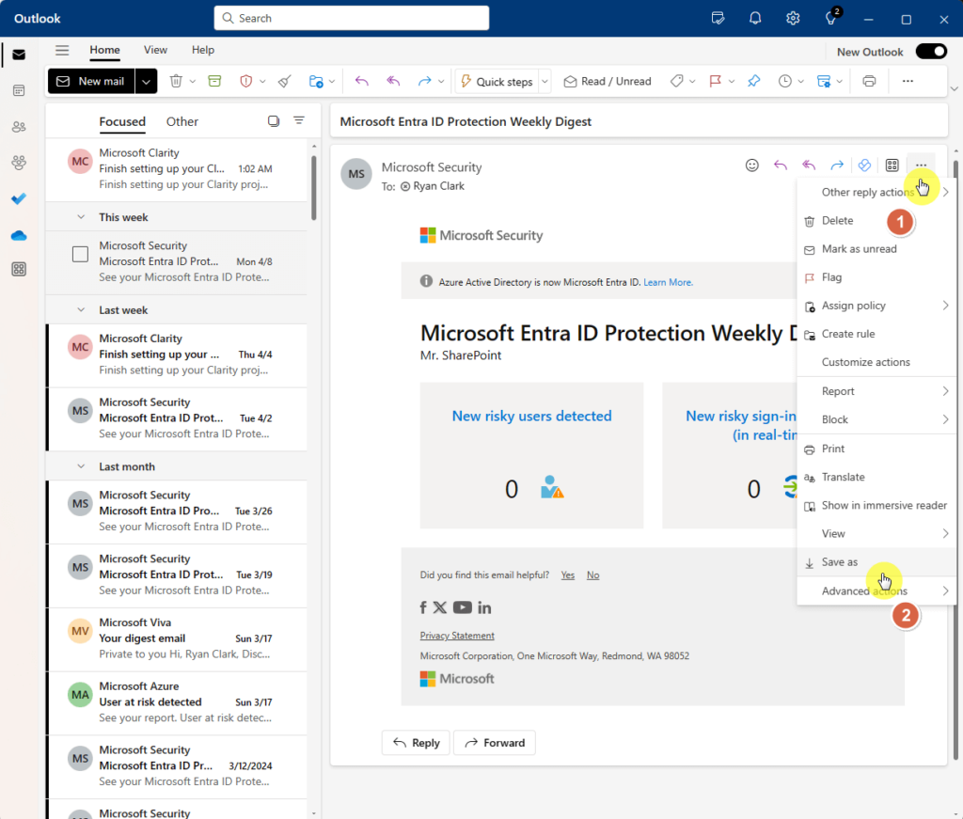Image resolution: width=963 pixels, height=819 pixels.
Task: Open the More apps grid icon in sidebar
Action: pos(19,269)
